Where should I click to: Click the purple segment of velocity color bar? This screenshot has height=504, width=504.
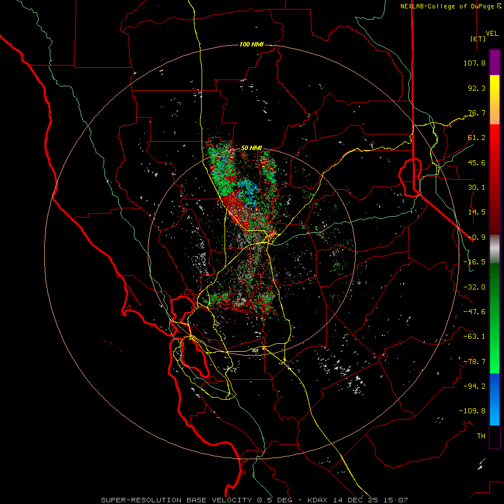[x=494, y=62]
